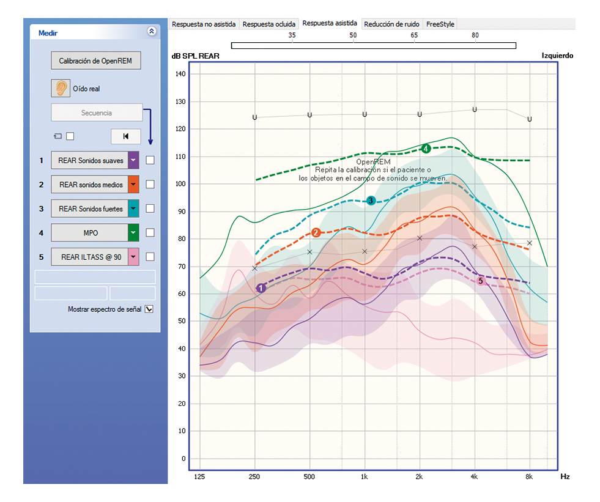Screen dimensions: 600x502
Task: Click curve marker 3 on the teal curve
Action: coord(371,201)
